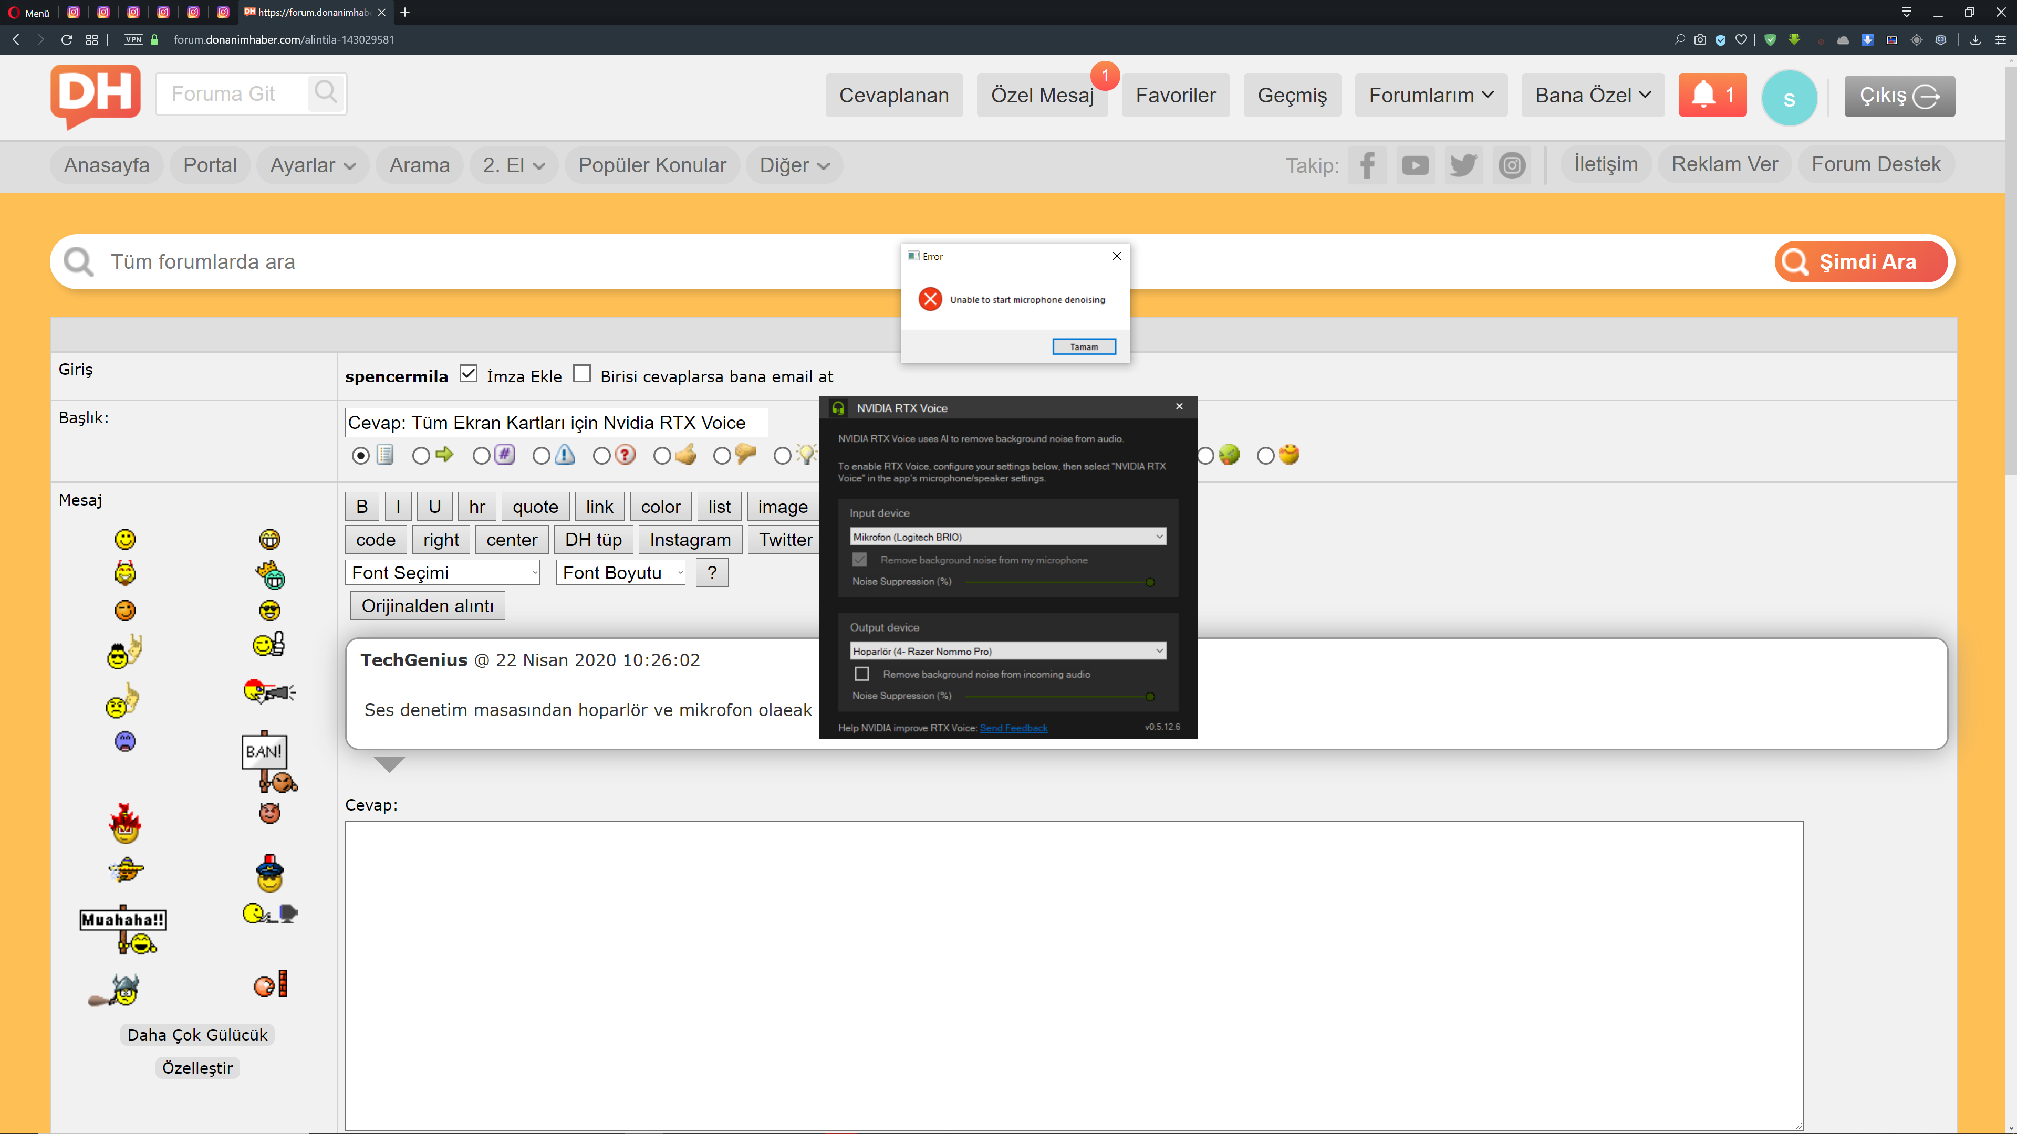2017x1134 pixels.
Task: Open Output device Hoparlör Razer Nommo dropdown
Action: [x=1008, y=651]
